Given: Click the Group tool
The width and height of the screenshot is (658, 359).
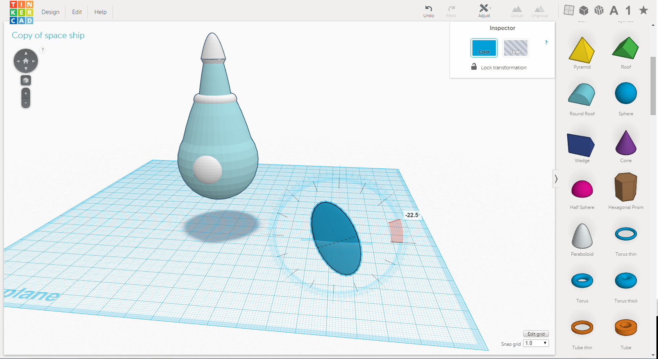Looking at the screenshot, I should [517, 11].
